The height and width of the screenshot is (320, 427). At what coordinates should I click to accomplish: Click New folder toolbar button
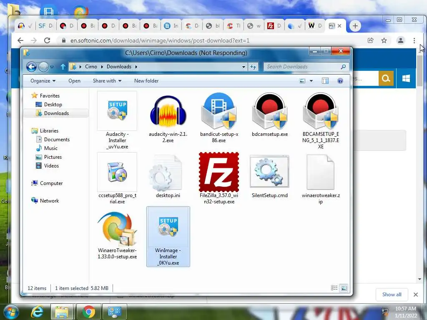coord(146,81)
